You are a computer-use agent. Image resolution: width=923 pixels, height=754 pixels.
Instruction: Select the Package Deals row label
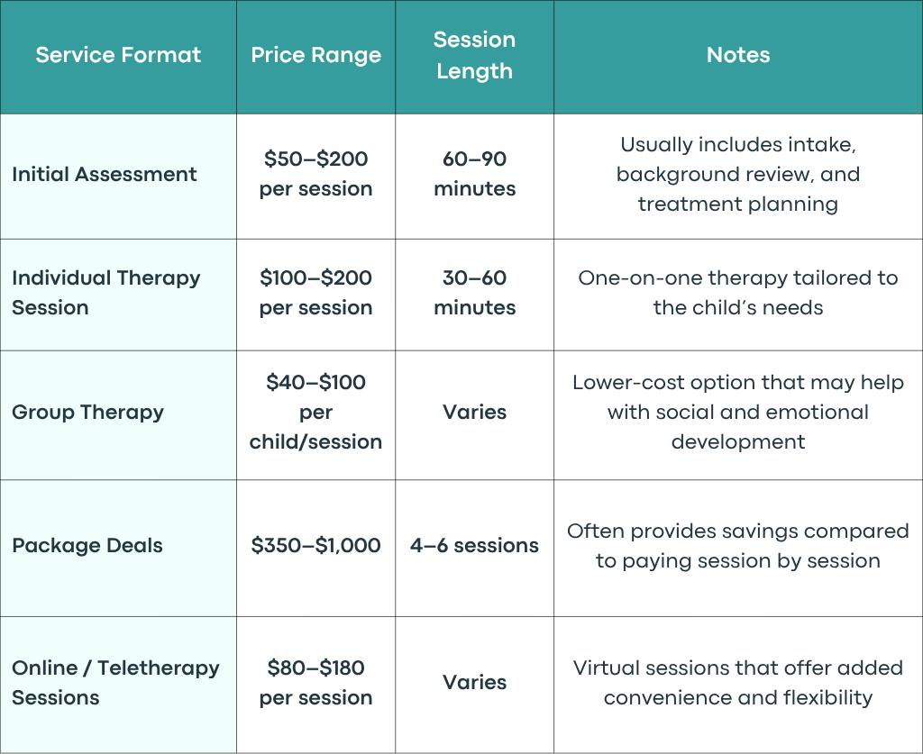tap(87, 546)
